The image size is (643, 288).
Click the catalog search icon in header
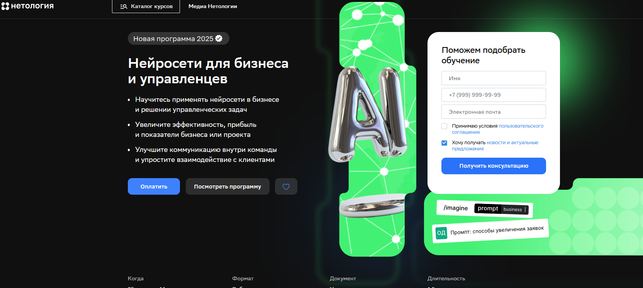click(124, 7)
